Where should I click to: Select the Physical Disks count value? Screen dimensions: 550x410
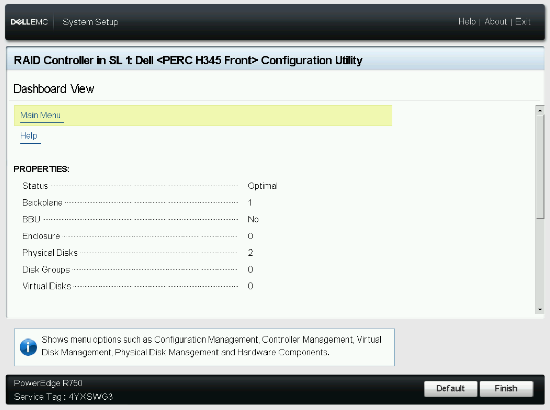251,253
